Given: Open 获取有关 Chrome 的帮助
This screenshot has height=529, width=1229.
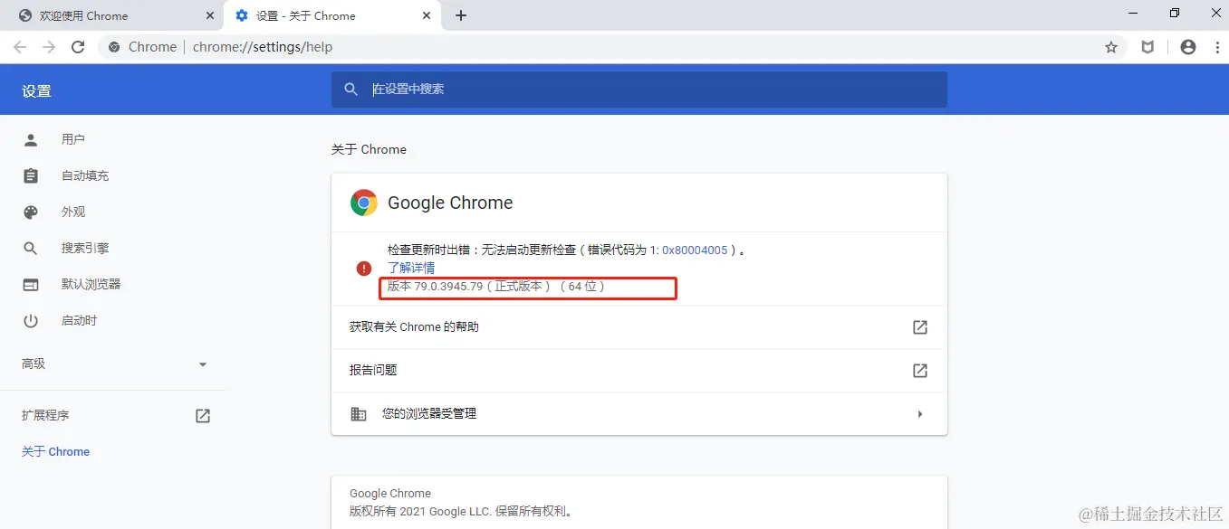Looking at the screenshot, I should pyautogui.click(x=639, y=327).
